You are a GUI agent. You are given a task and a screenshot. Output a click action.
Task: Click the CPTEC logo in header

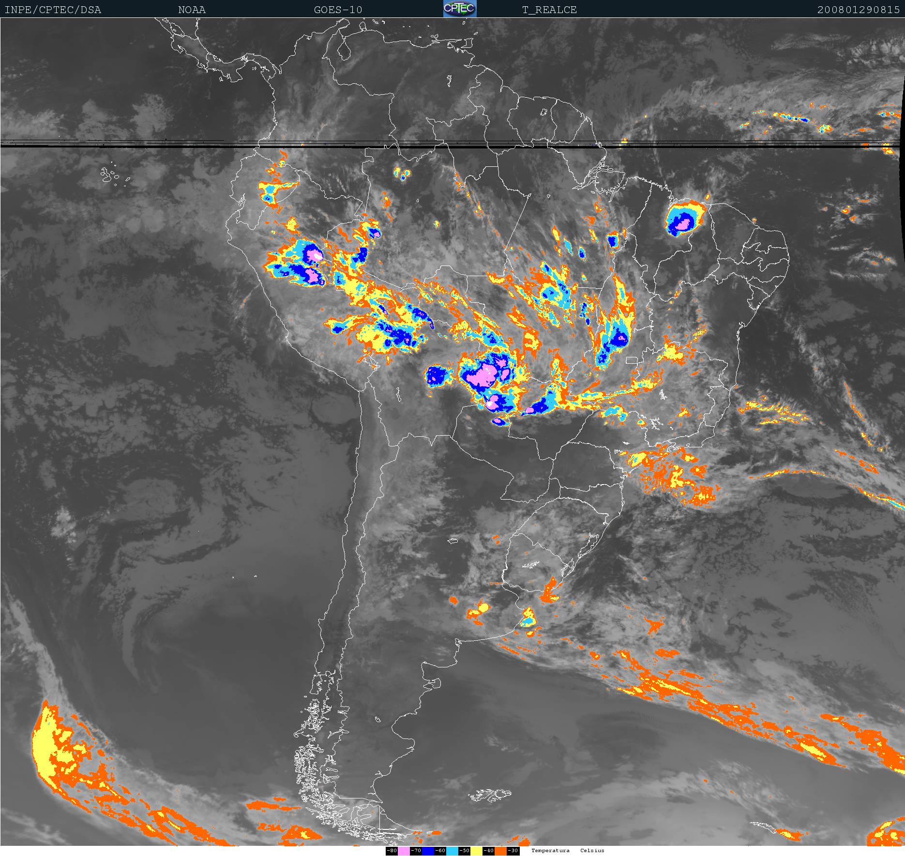[x=460, y=9]
